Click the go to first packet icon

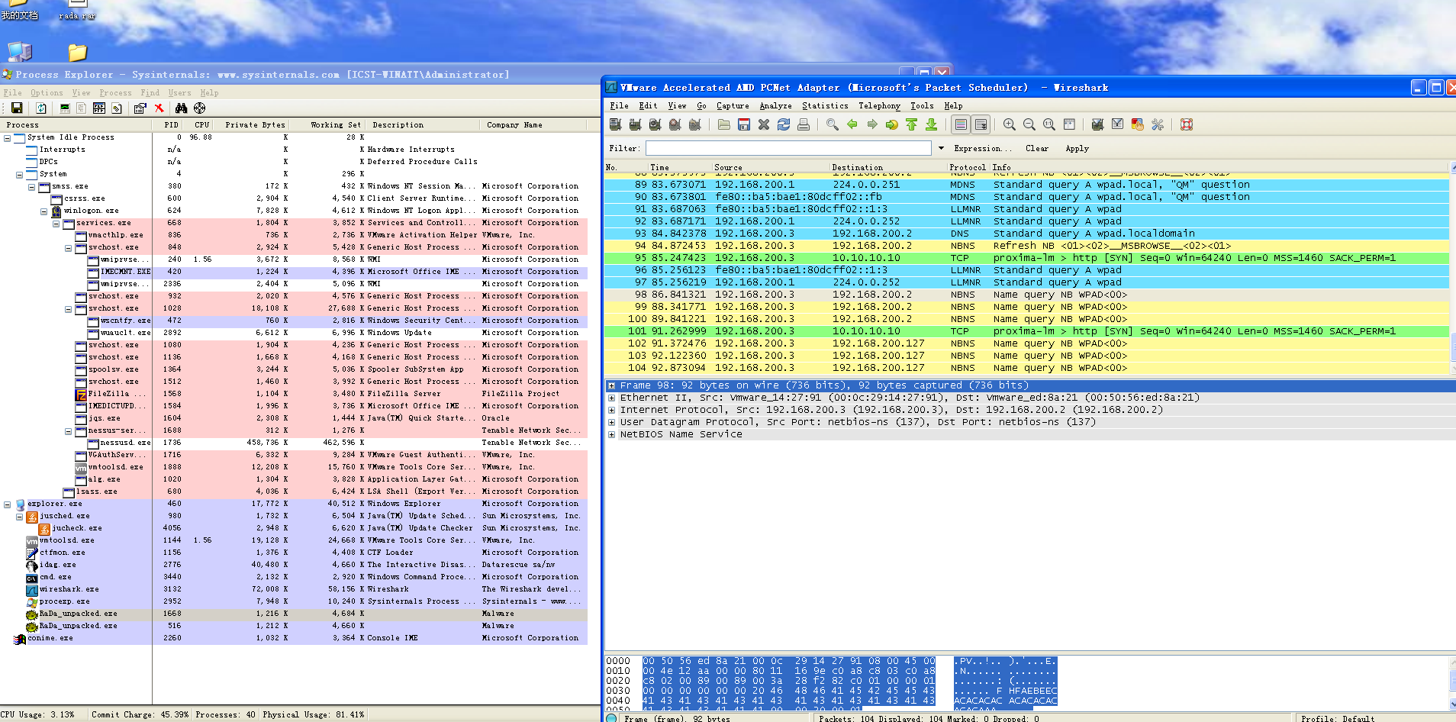coord(912,124)
